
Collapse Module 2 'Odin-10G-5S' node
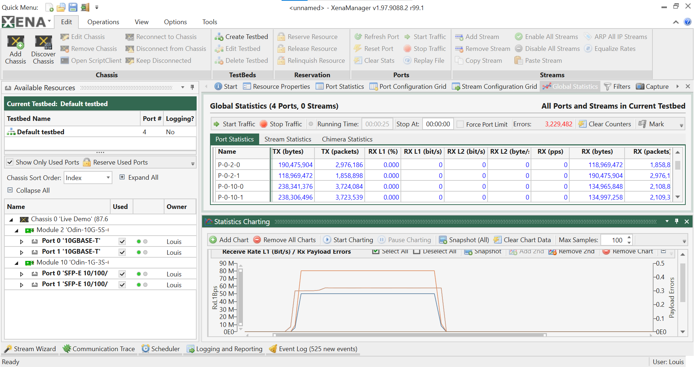click(17, 230)
